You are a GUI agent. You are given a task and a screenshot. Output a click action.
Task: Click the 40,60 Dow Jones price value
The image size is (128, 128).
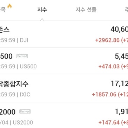(x=119, y=29)
